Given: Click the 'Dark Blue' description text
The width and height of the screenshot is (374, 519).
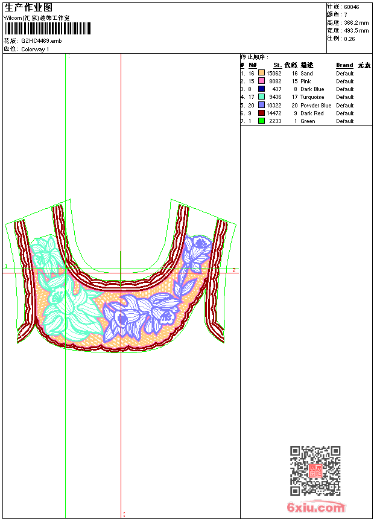Looking at the screenshot, I should pos(312,89).
